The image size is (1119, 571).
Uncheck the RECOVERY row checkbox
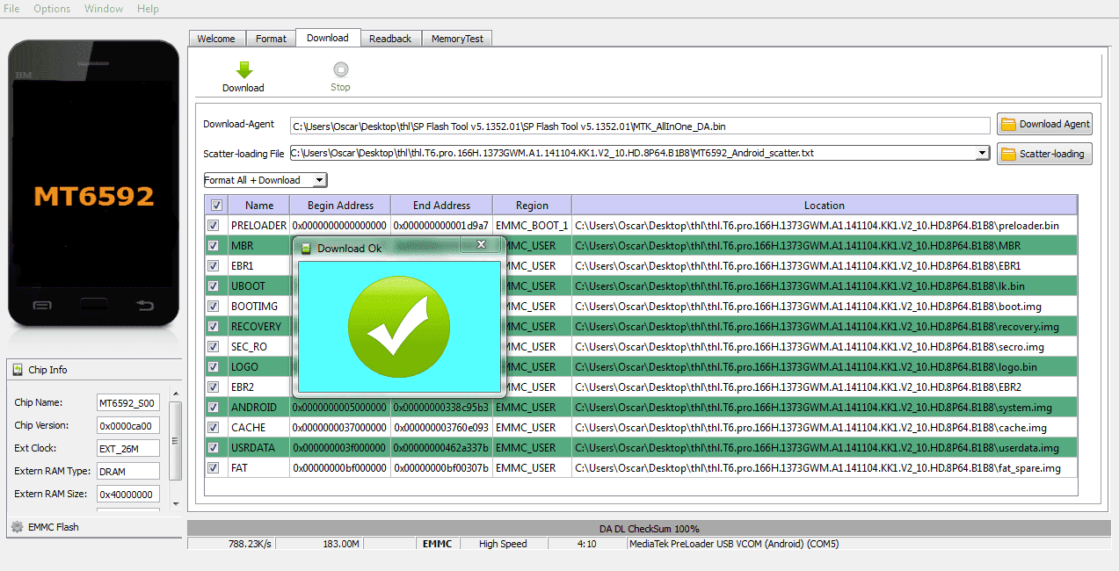coord(213,327)
